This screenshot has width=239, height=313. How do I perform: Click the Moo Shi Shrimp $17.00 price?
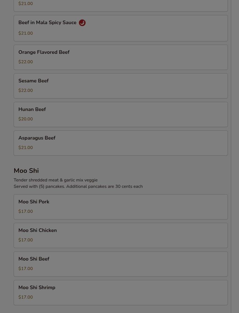26,297
